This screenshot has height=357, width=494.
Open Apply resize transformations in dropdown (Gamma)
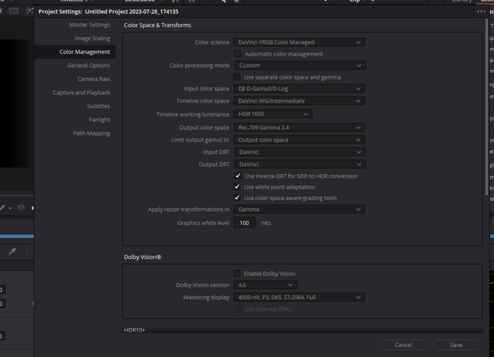(299, 209)
